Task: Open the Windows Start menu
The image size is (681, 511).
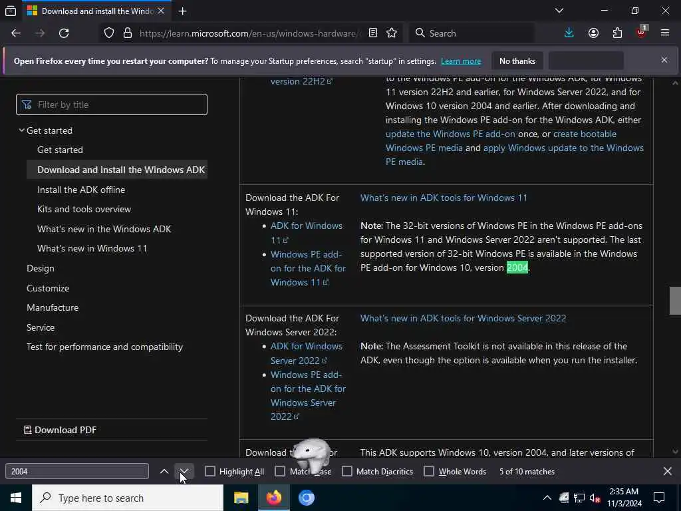Action: click(16, 498)
